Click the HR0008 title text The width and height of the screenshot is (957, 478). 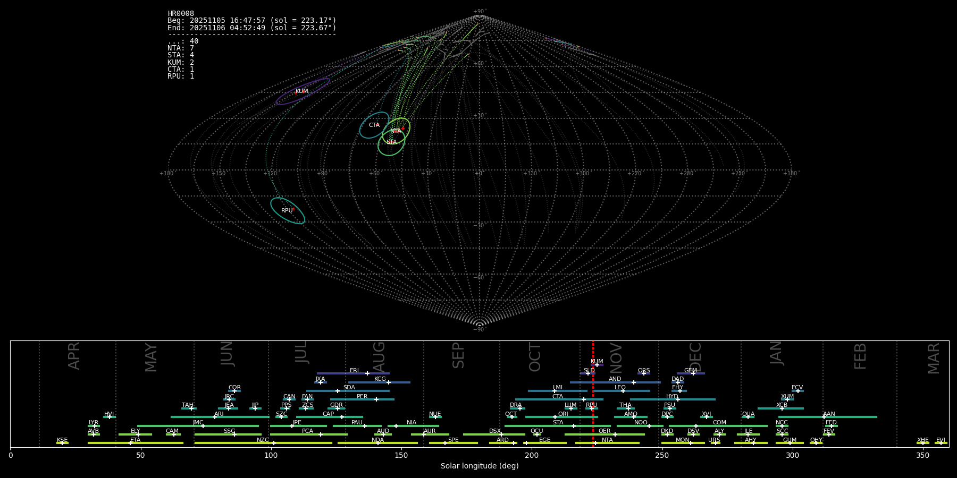pyautogui.click(x=181, y=14)
